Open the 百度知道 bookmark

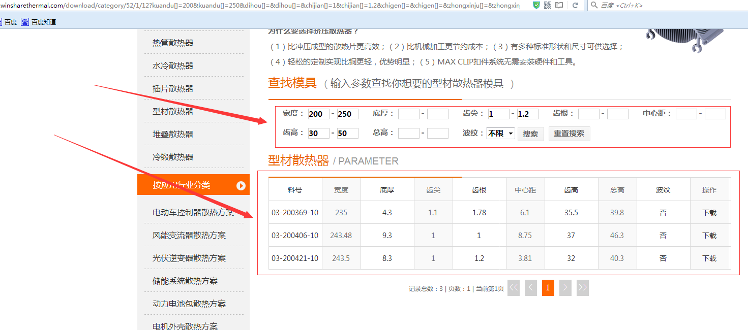coord(39,22)
